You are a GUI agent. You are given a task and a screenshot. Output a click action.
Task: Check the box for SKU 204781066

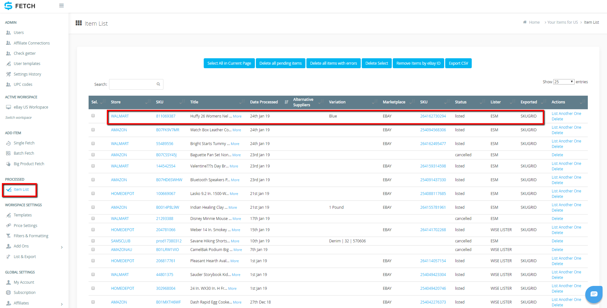pos(93,230)
